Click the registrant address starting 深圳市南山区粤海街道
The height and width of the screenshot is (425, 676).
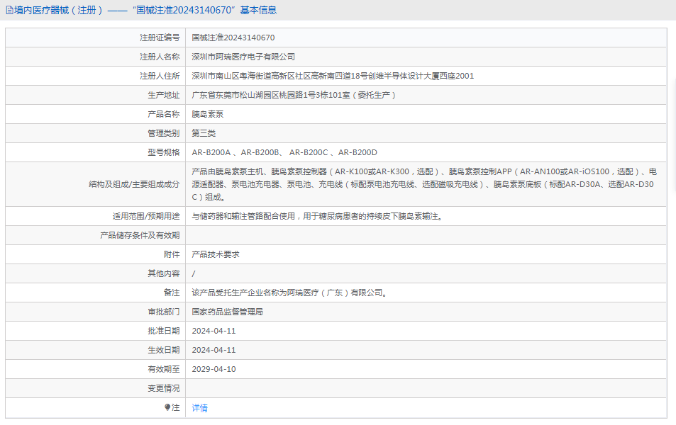click(333, 76)
